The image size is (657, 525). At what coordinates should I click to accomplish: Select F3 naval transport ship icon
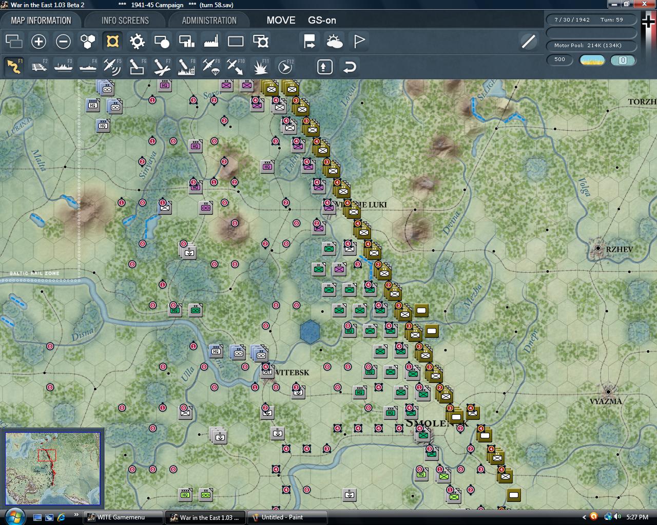[63, 67]
